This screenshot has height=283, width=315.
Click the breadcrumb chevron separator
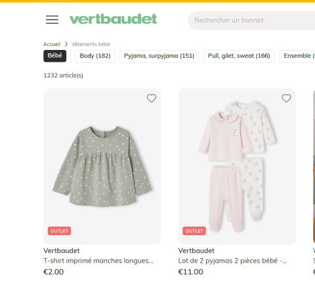tap(66, 44)
